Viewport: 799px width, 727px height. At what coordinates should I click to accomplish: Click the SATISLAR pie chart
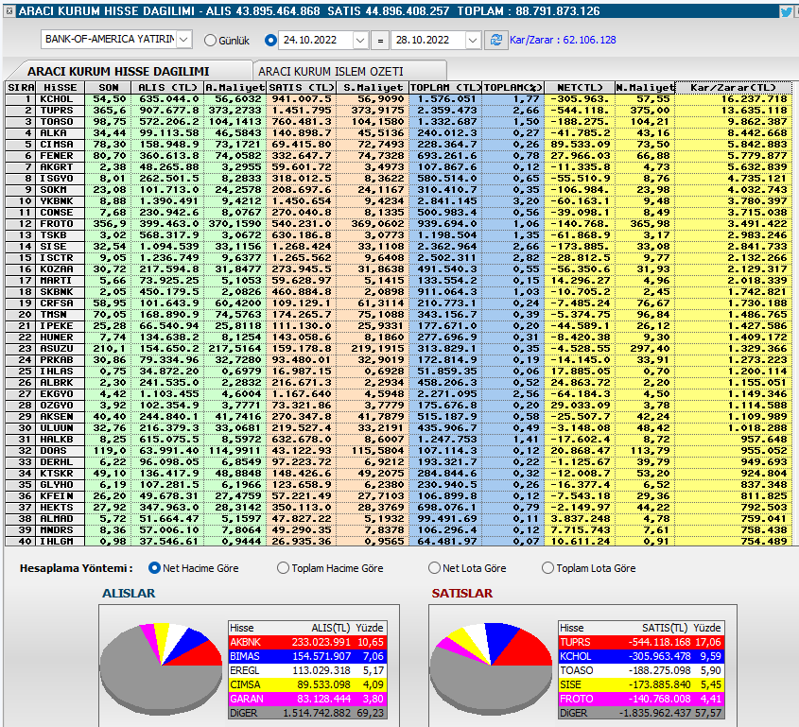point(491,667)
